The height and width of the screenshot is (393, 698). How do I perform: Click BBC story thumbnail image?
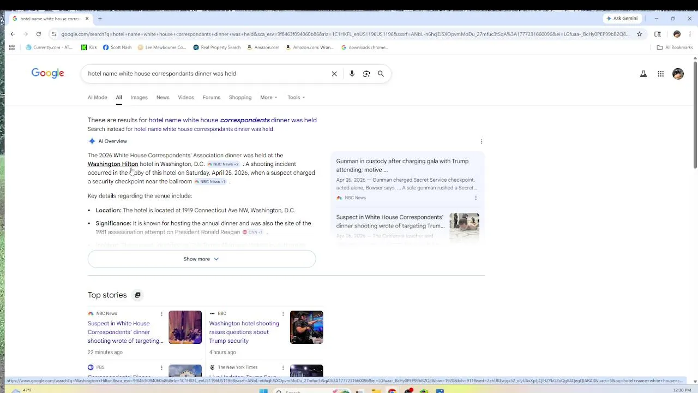click(x=306, y=327)
